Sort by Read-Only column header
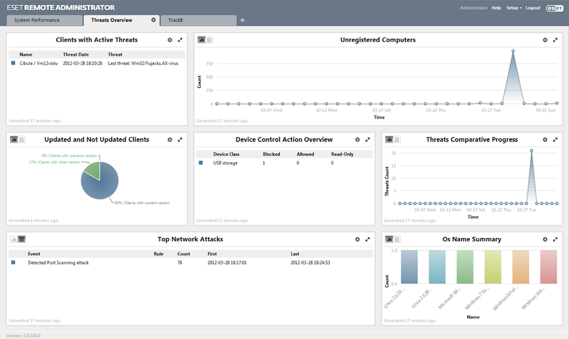 pos(342,154)
